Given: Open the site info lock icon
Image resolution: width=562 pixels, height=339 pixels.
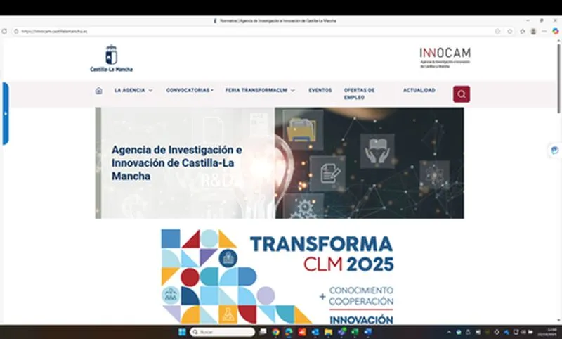Looking at the screenshot, I should tap(16, 31).
